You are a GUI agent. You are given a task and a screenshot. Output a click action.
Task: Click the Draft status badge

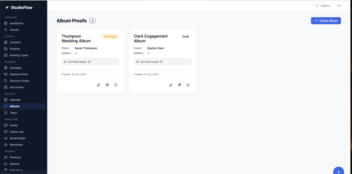click(x=186, y=37)
